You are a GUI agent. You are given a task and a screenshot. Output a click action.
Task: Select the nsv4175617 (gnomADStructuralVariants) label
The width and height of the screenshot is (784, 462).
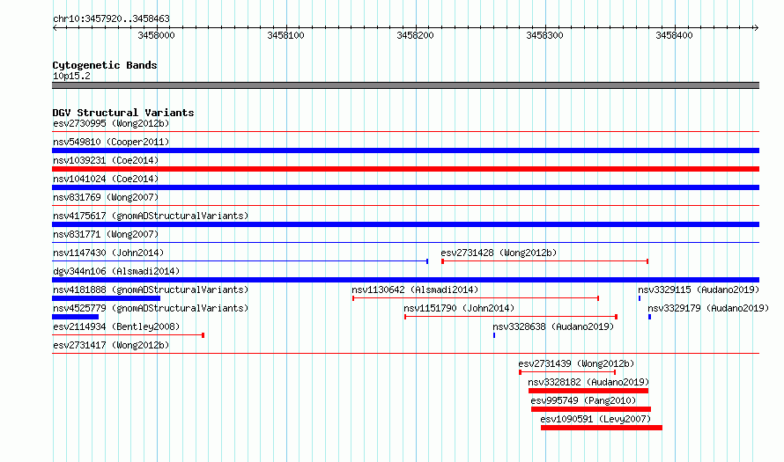[151, 216]
